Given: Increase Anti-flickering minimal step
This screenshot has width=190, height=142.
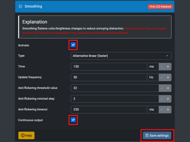Looking at the screenshot, I should 168,99.
